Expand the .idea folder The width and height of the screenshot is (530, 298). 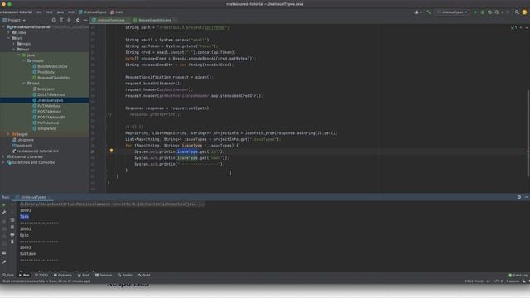tap(8, 33)
